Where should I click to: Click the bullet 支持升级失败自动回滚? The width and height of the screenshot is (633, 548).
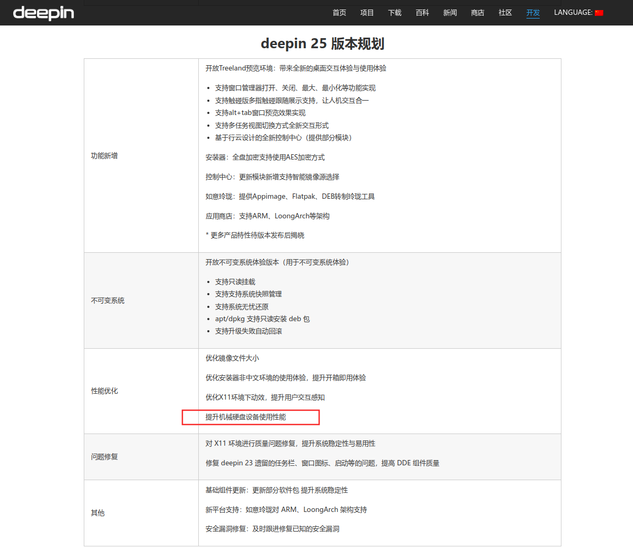(x=249, y=331)
